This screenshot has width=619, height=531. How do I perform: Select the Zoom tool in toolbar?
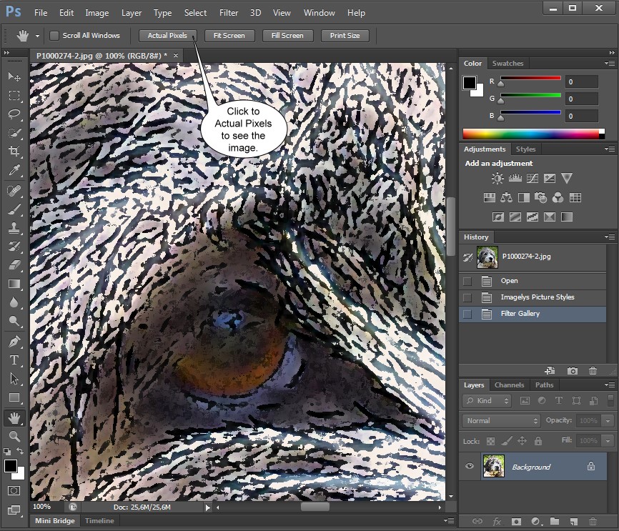[14, 436]
